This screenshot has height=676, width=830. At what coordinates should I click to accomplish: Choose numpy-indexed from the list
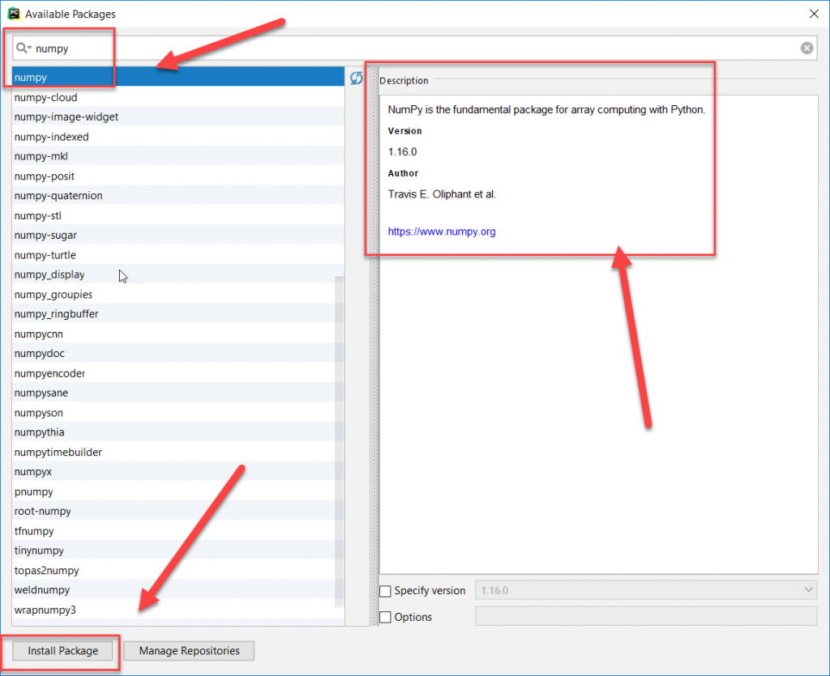pyautogui.click(x=178, y=137)
